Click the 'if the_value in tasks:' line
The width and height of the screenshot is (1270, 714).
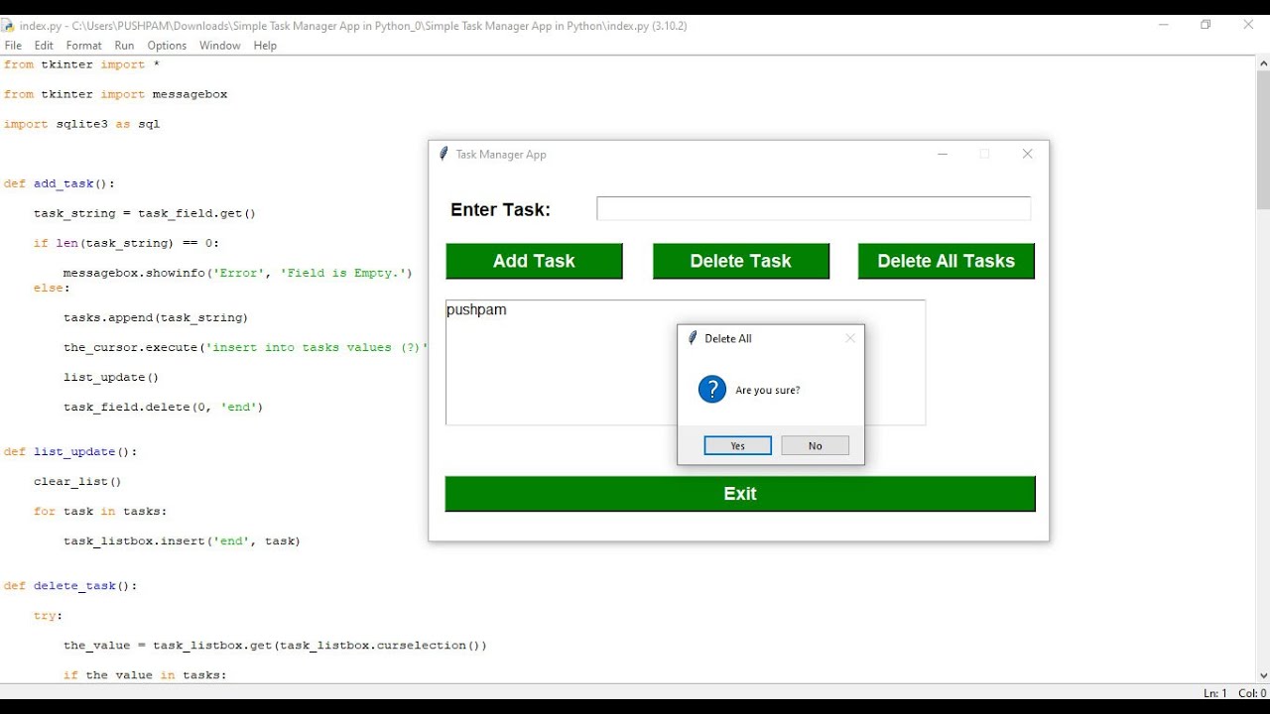(x=145, y=675)
